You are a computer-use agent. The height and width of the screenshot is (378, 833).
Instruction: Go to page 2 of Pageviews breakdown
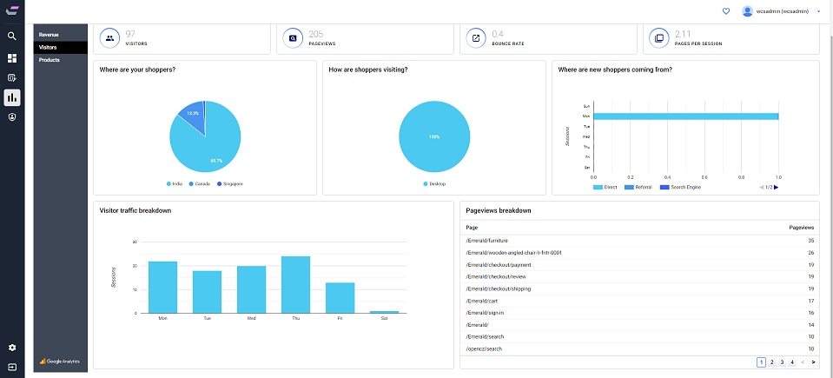[x=772, y=362]
